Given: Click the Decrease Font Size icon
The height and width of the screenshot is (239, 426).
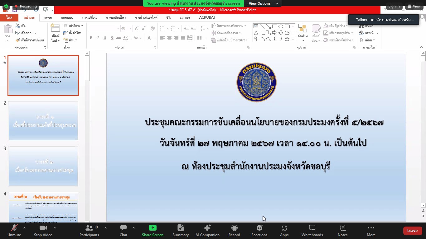Looking at the screenshot, I should click(143, 28).
